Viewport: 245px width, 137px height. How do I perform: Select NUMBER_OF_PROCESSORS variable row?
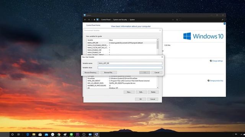point(121,86)
